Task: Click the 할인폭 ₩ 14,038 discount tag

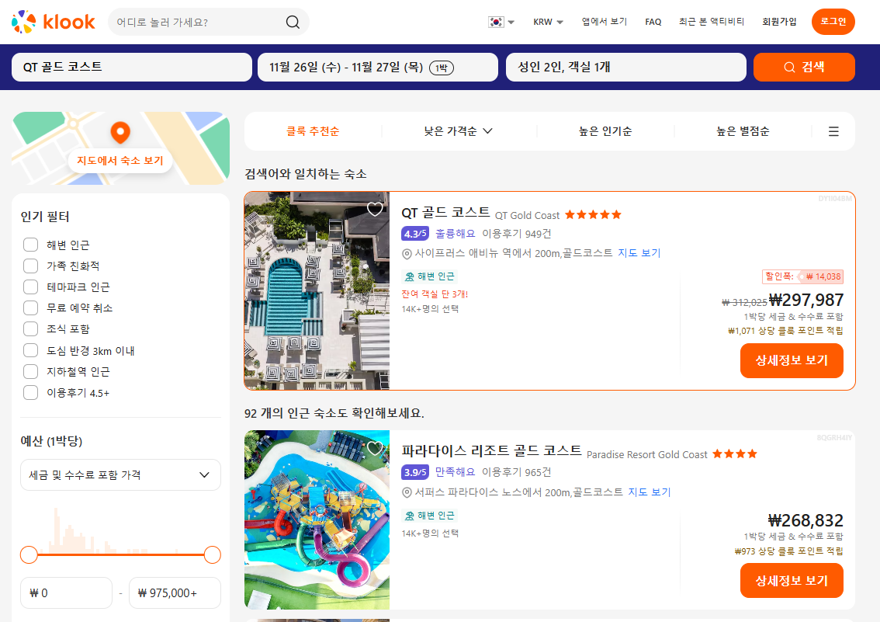Action: (x=802, y=276)
